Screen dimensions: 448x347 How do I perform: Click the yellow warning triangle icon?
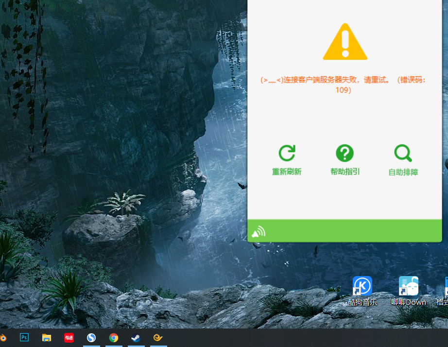tap(345, 42)
